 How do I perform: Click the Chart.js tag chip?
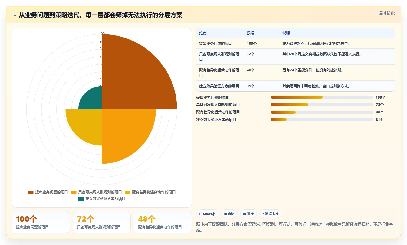[x=207, y=214]
